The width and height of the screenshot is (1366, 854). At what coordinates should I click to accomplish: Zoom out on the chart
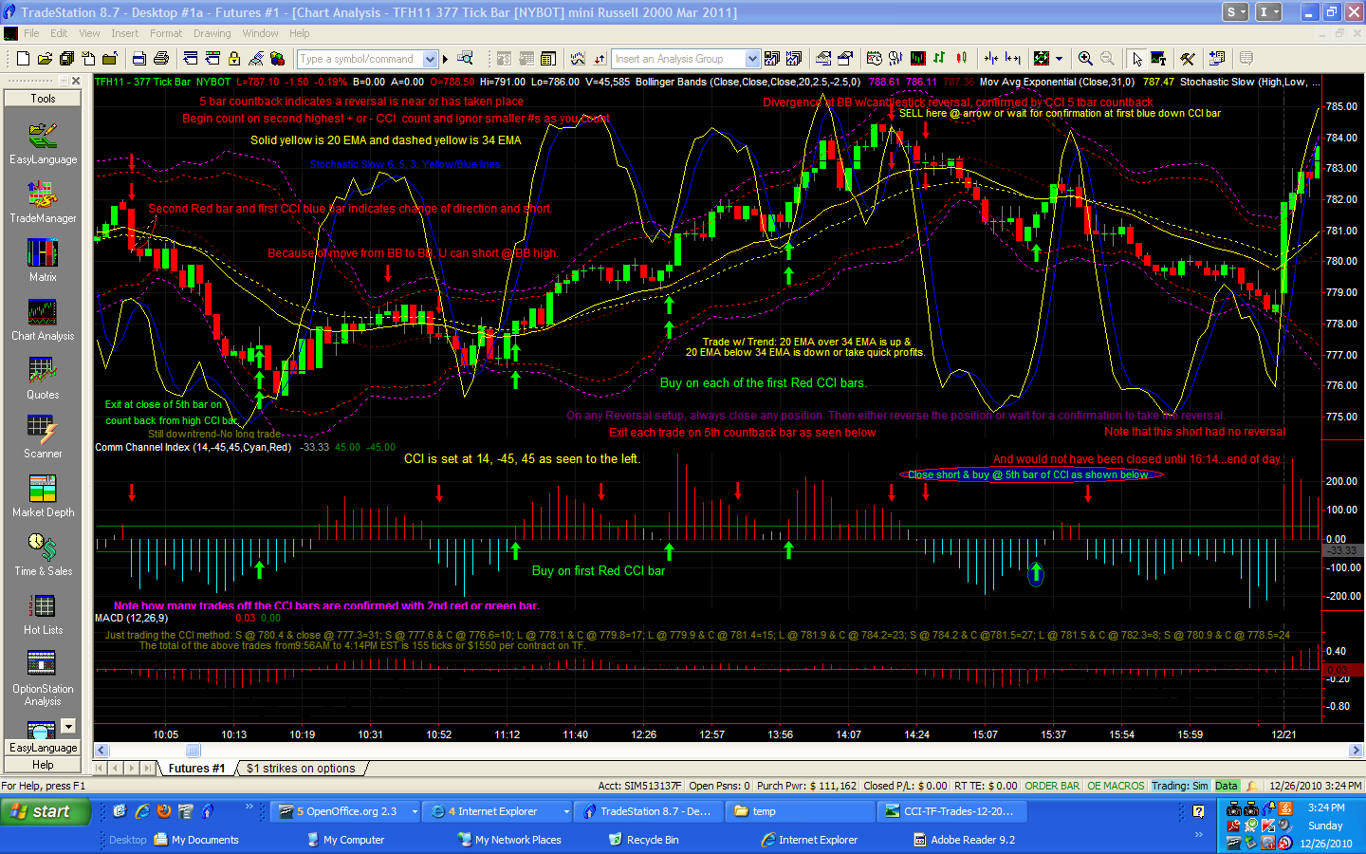pyautogui.click(x=1107, y=59)
